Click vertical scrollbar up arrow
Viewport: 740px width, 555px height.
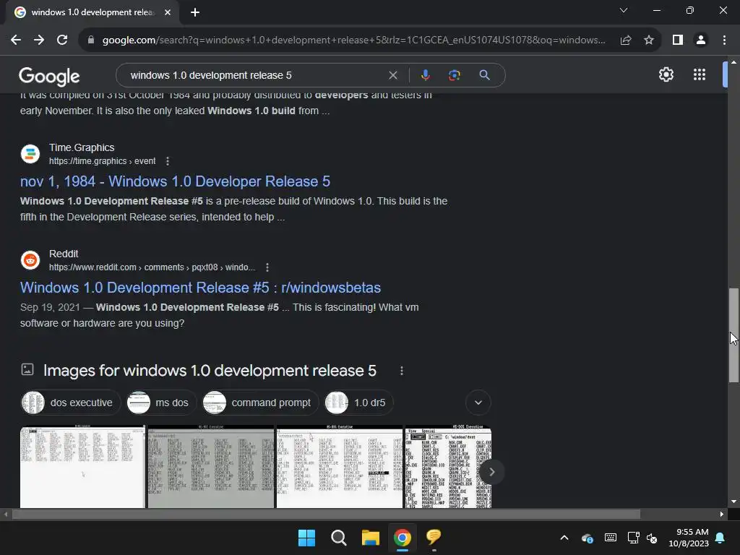[x=733, y=62]
